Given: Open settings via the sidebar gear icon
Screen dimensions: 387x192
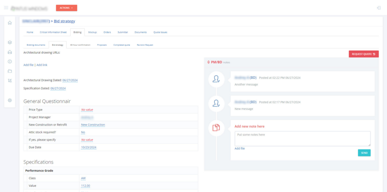Looking at the screenshot, I should [x=10, y=100].
